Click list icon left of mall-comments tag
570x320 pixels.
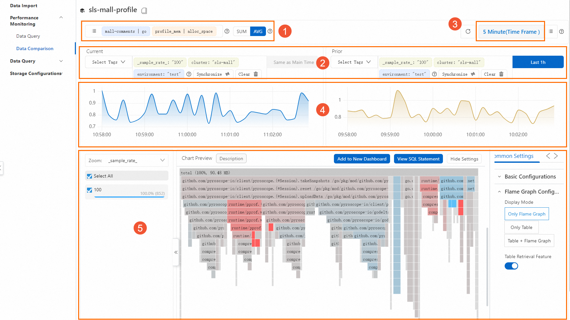[94, 31]
